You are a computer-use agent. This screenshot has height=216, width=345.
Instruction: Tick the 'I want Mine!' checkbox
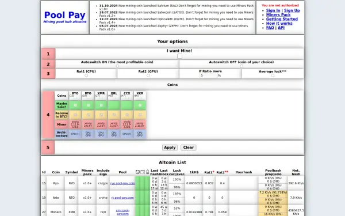coord(179,56)
